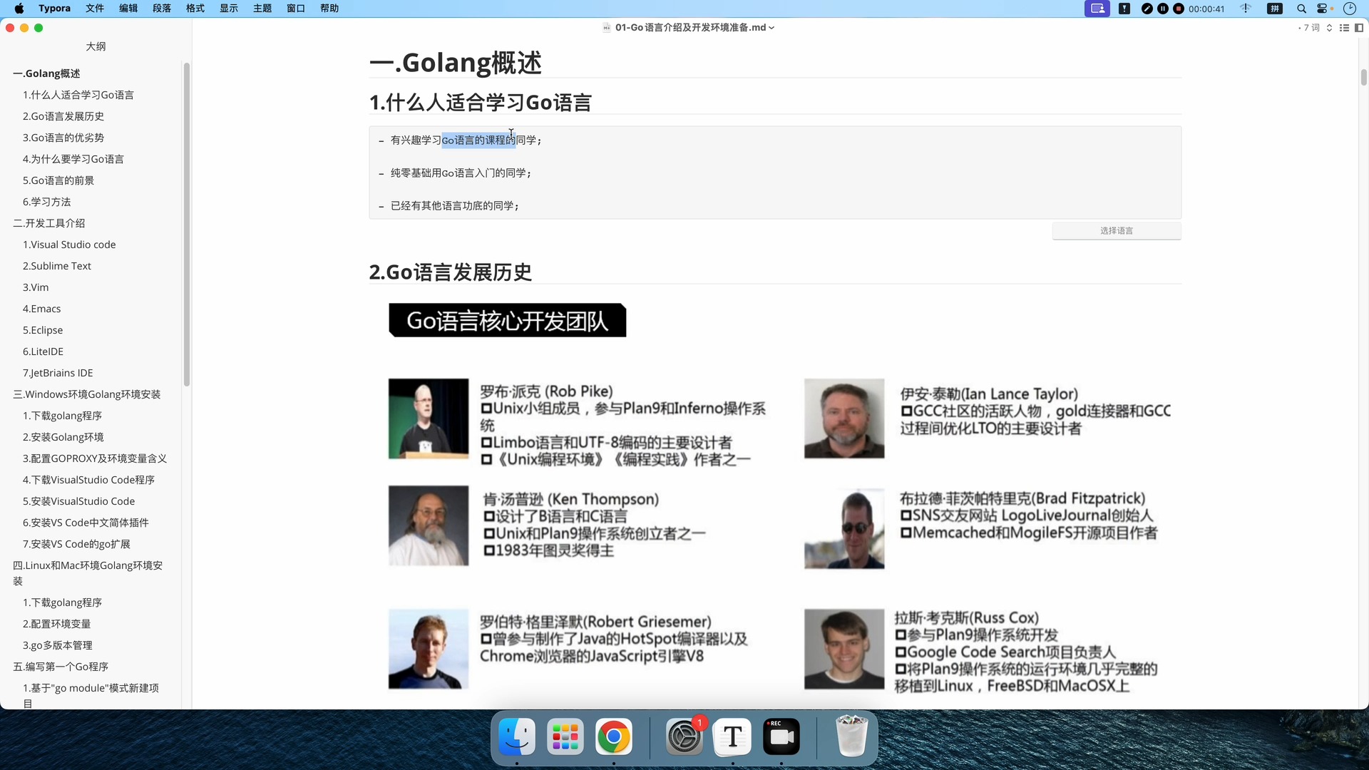Click the clock icon in menu bar
The width and height of the screenshot is (1369, 770).
pos(1350,9)
